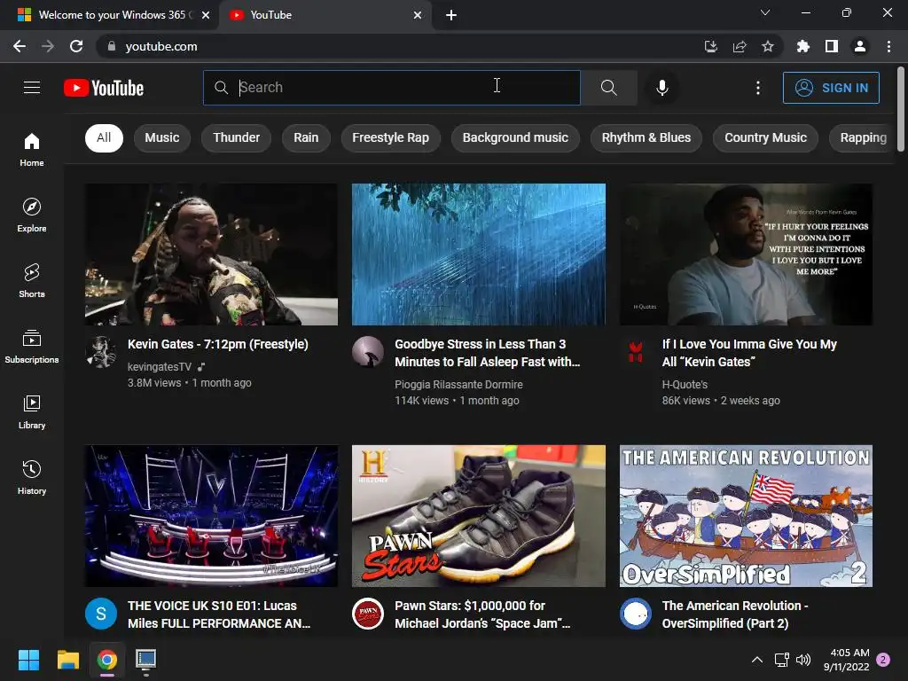Select the Freestyle Rap filter chip
This screenshot has width=908, height=681.
click(x=390, y=137)
